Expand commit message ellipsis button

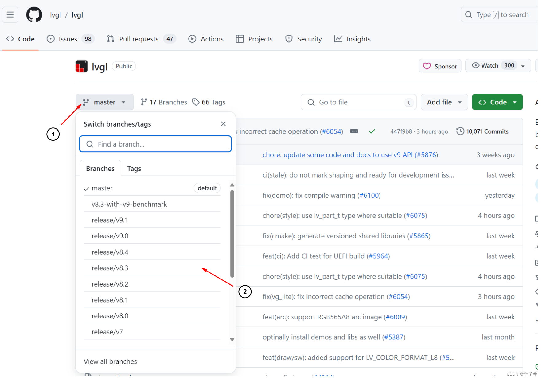click(x=354, y=131)
